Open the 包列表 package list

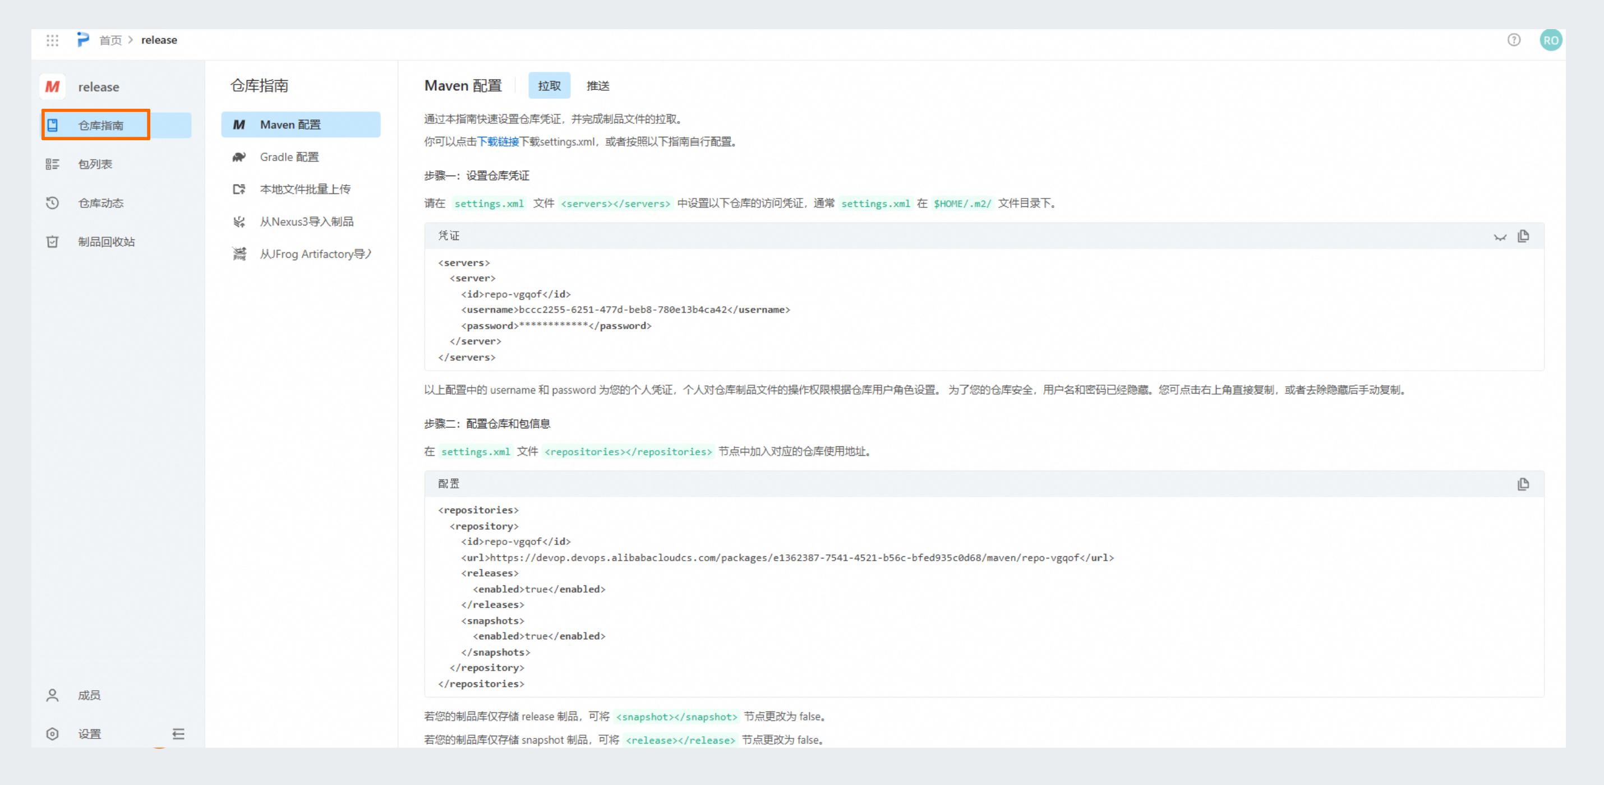pyautogui.click(x=95, y=164)
